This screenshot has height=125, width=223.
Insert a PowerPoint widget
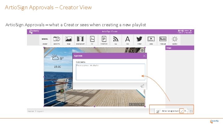[x=104, y=40]
